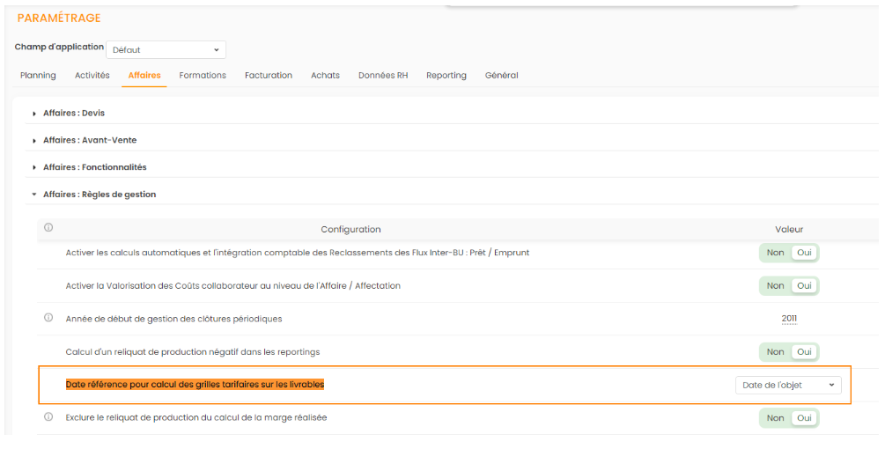Toggle the Flux Inter-BU Prêt / Emprunt switch
Screen dimensions: 885x449
[789, 253]
